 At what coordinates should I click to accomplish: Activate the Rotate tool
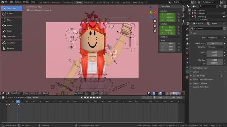click(12, 26)
